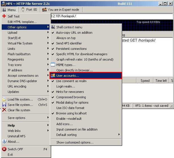Viewport: 174px width, 158px height.
Task: Open the Default sorting submenu
Action: tap(86, 135)
